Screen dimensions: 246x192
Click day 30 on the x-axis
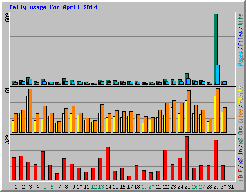223,187
